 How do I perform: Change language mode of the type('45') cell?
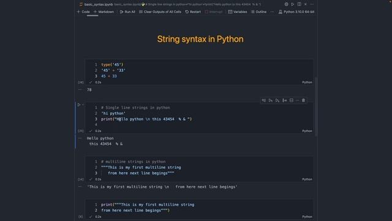coord(307,82)
